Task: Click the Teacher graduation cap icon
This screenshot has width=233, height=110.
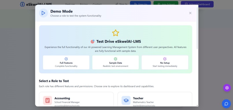Action: pos(126,100)
